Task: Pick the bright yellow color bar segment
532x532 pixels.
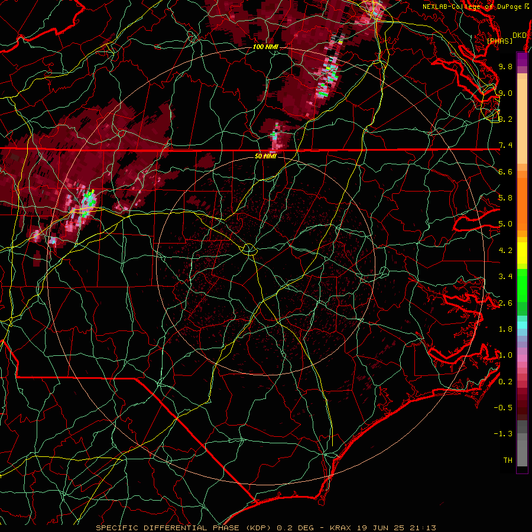Action: click(x=522, y=253)
